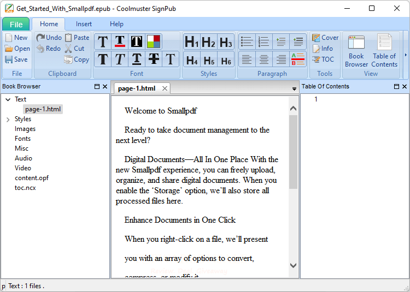Center align the paragraph
The width and height of the screenshot is (410, 292).
[264, 59]
